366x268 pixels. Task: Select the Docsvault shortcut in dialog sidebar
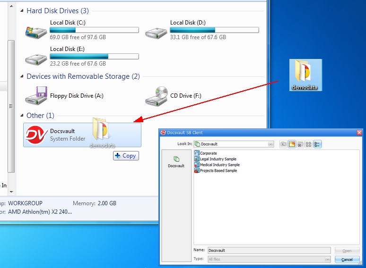click(x=176, y=162)
